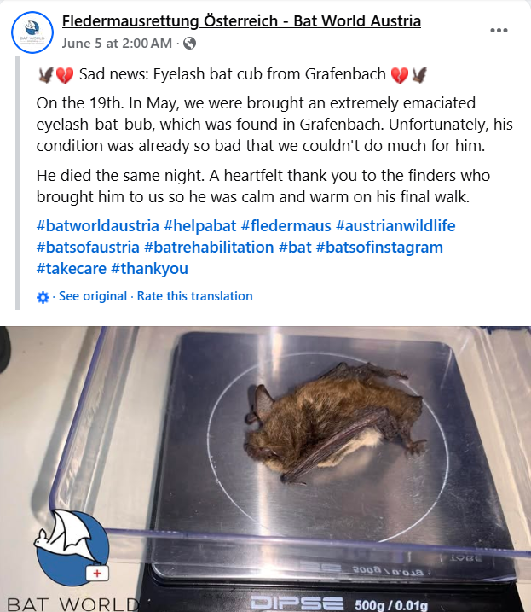The image size is (531, 612).
Task: Open translation settings gear icon
Action: (43, 297)
